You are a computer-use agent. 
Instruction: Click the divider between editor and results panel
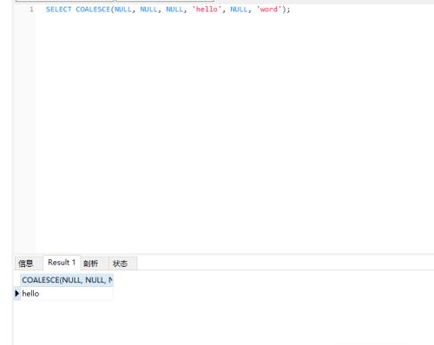(x=223, y=254)
